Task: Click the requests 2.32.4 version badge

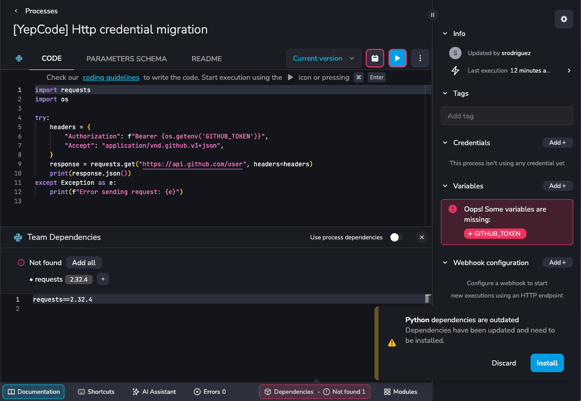Action: point(79,279)
